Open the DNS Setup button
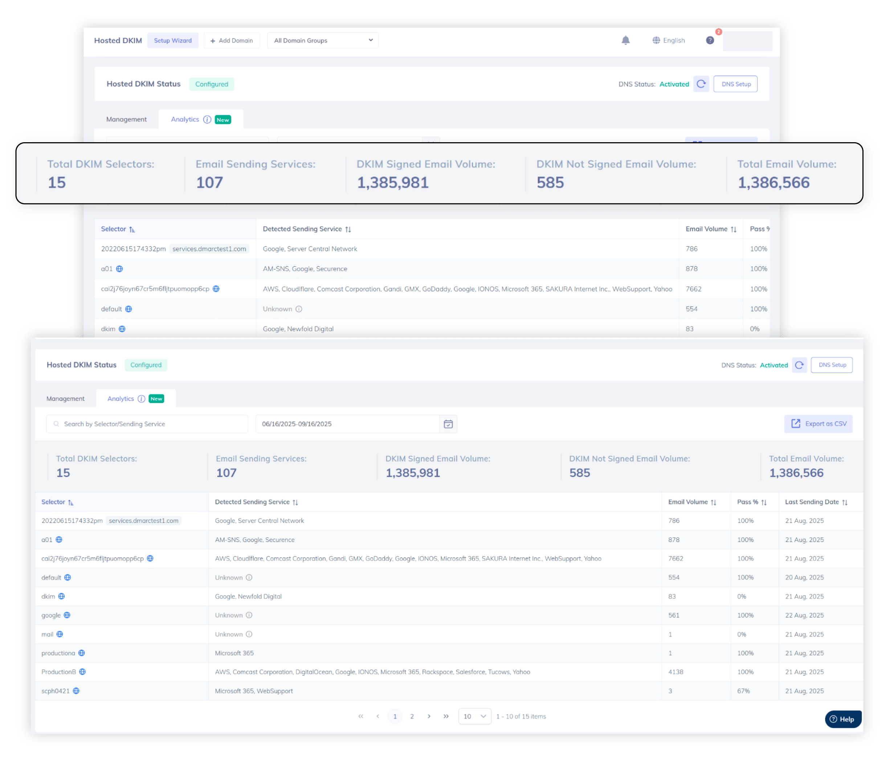Viewport: 894px width, 772px height. coord(832,365)
